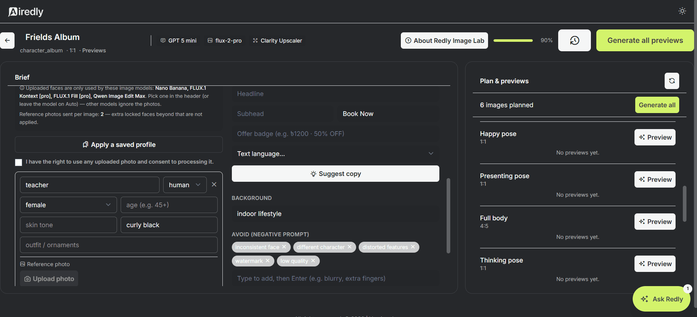Focus the age input field
The width and height of the screenshot is (697, 317).
(169, 205)
